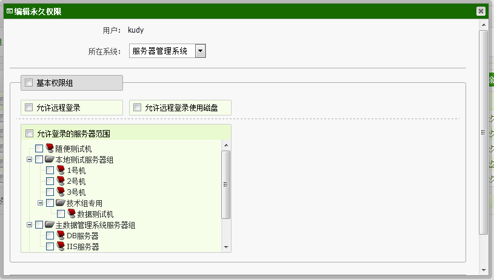Select the 1号机 label

point(76,171)
